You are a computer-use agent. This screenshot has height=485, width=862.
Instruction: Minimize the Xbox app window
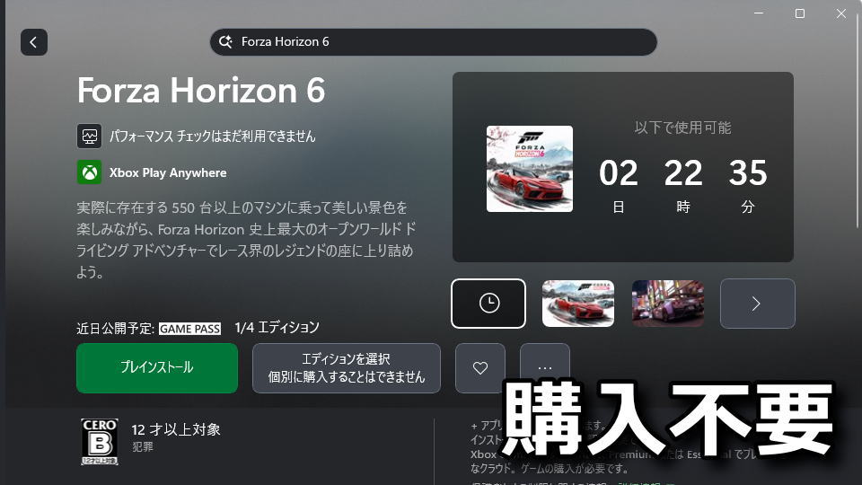[759, 13]
